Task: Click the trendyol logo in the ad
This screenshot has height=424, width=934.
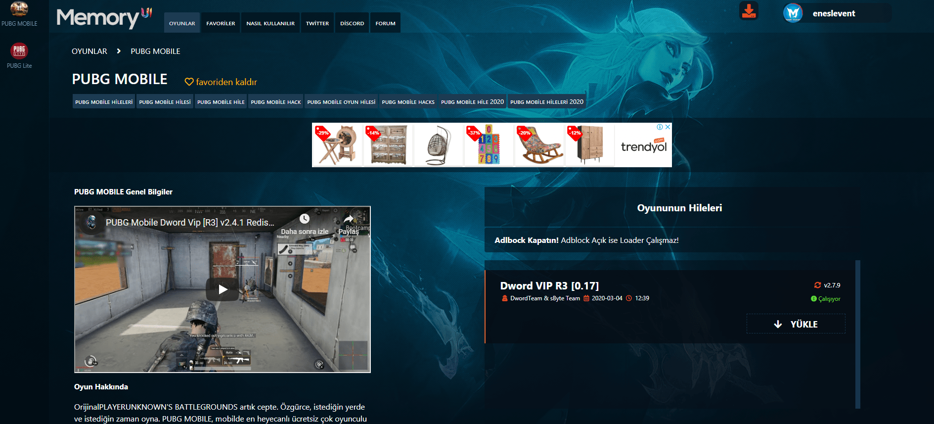Action: pyautogui.click(x=644, y=146)
